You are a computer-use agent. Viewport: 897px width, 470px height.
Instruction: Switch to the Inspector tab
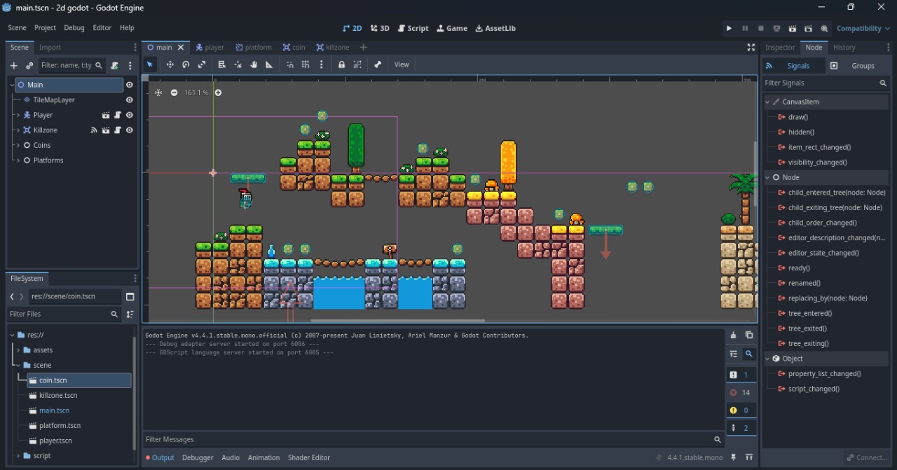coord(780,48)
